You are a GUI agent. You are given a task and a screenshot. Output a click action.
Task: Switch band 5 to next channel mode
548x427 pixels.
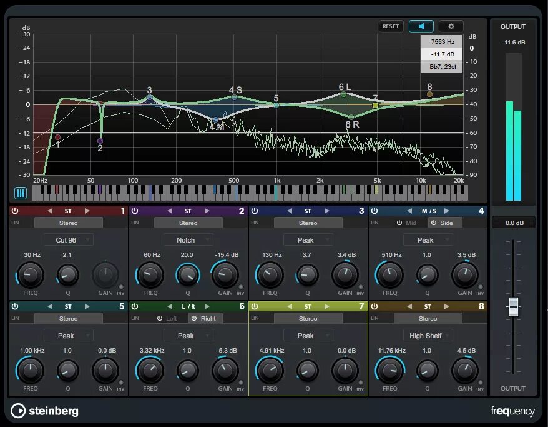(87, 306)
